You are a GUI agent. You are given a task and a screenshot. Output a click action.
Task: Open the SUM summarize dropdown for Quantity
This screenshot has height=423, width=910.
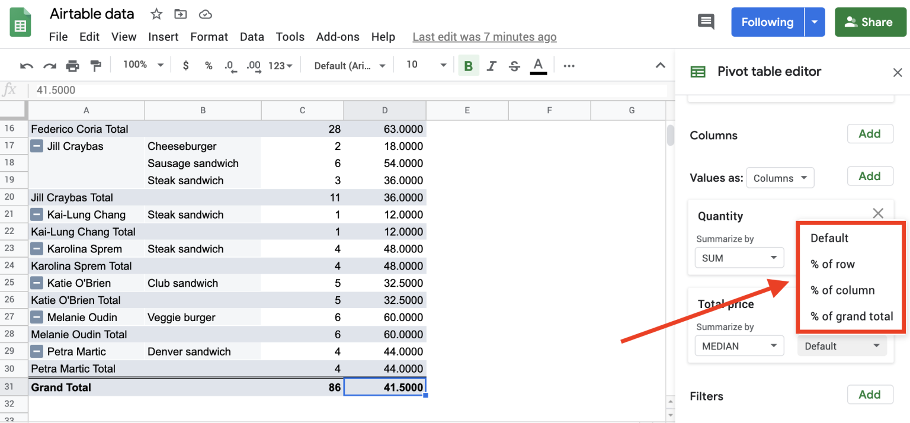click(x=739, y=257)
